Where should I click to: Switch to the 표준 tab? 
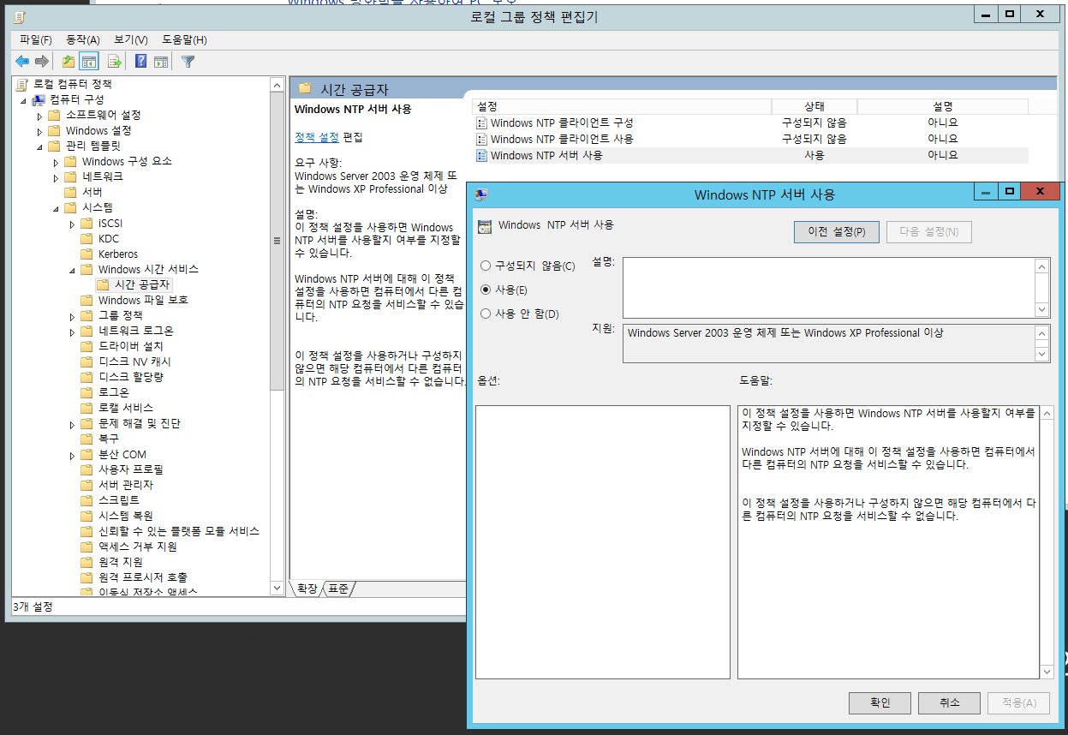click(x=339, y=589)
